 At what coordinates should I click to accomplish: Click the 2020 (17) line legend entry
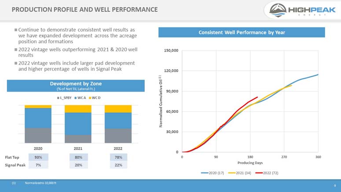(x=212, y=173)
